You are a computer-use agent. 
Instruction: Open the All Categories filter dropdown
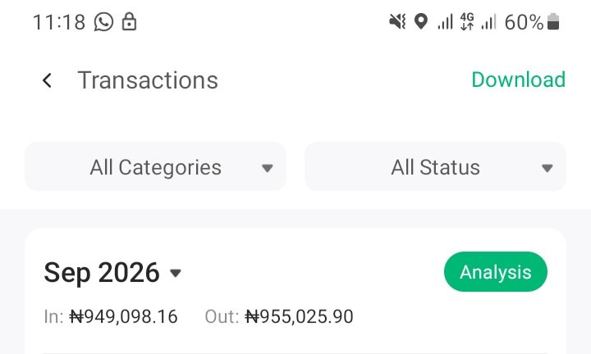[155, 166]
